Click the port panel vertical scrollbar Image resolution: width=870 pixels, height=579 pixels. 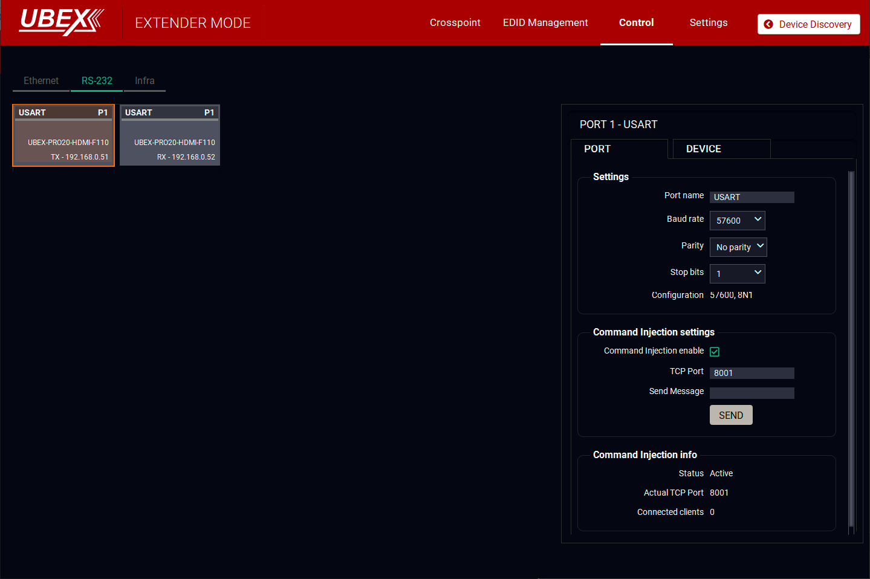click(851, 351)
